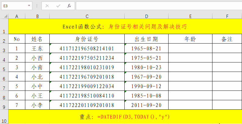Click birth date cell 2011-09-20
This screenshot has height=124, width=242.
[147, 105]
